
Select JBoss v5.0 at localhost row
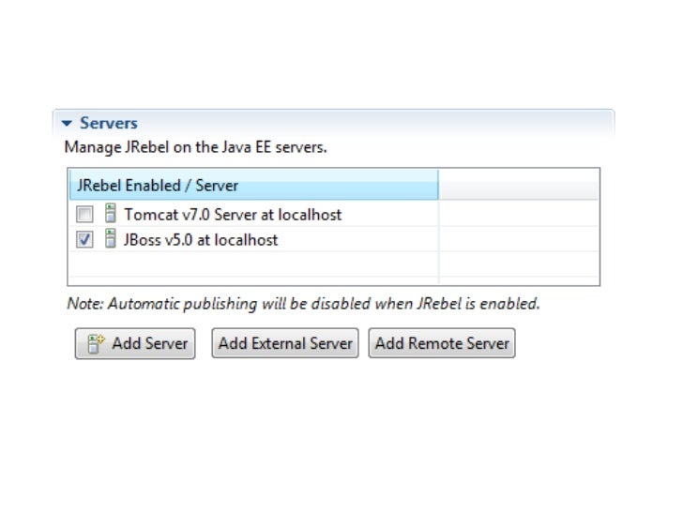253,239
